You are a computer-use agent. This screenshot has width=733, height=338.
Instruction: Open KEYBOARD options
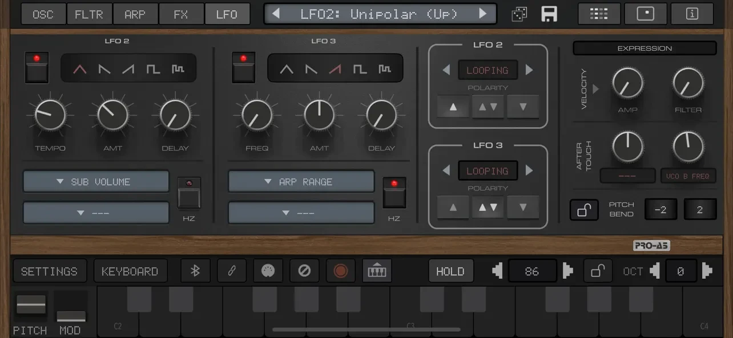130,271
